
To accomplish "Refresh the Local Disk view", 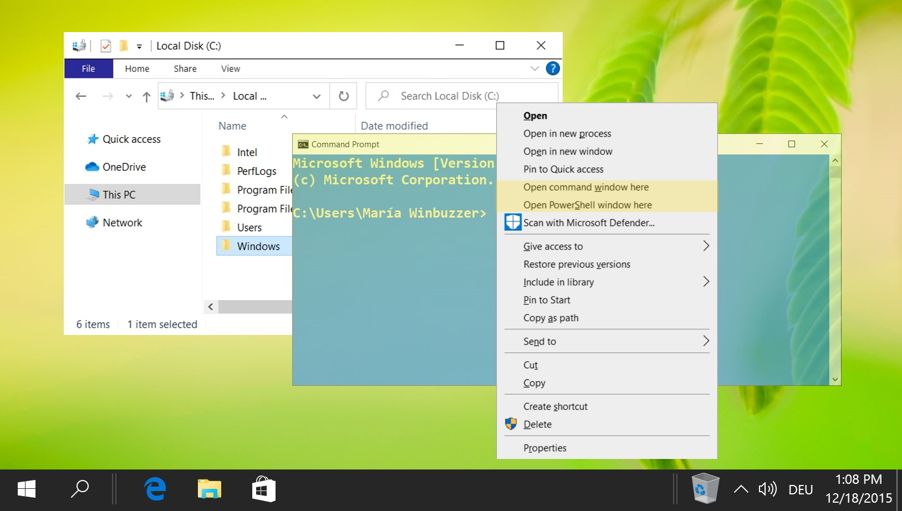I will click(x=343, y=95).
